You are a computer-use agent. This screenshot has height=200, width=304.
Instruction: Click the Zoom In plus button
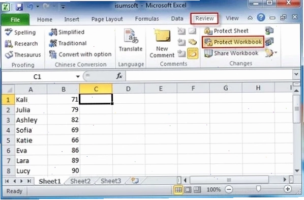pyautogui.click(x=288, y=189)
